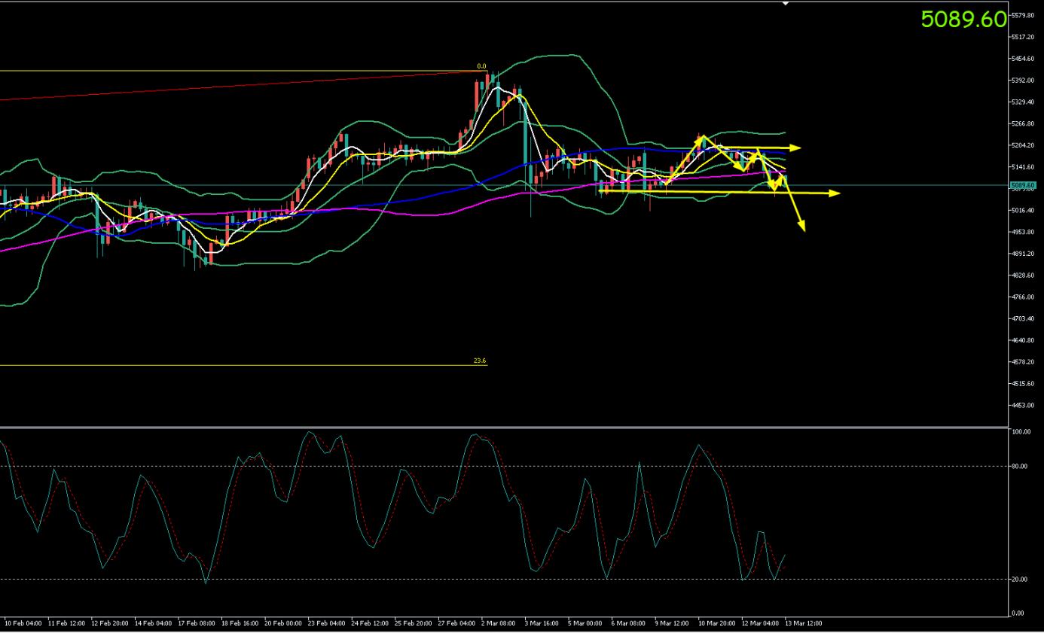Click the 80.00 level on oscillator scale

point(1021,467)
